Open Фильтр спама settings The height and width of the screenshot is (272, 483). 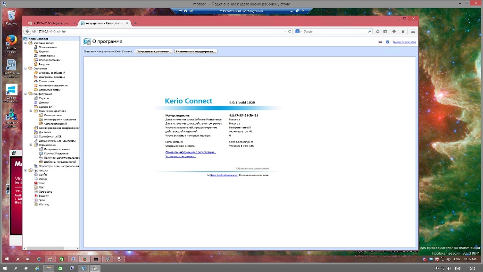pyautogui.click(x=52, y=115)
